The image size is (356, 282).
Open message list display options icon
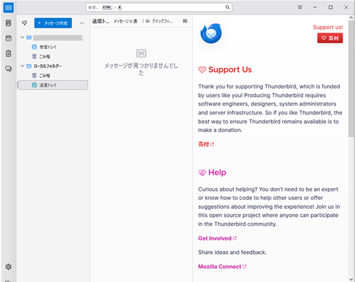(185, 21)
